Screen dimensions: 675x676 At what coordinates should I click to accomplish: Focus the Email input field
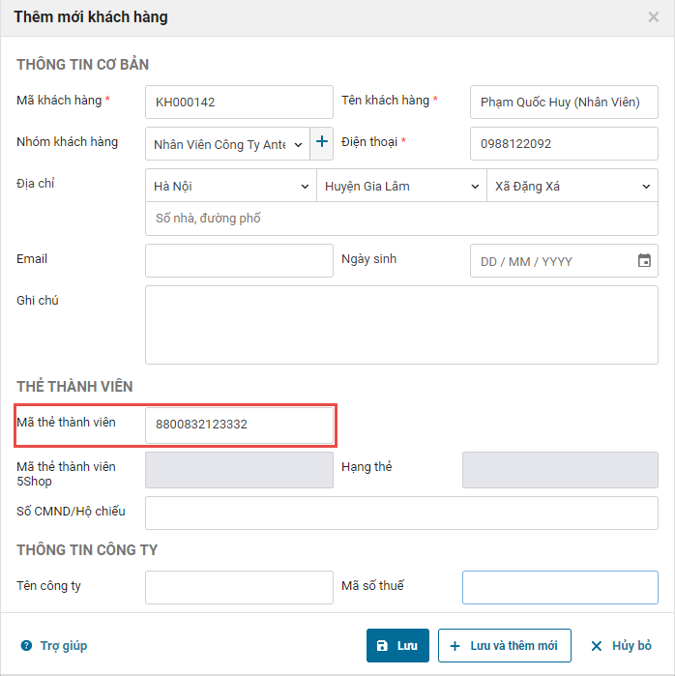239,261
